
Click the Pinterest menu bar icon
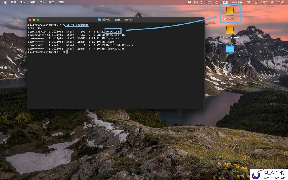tap(190, 2)
